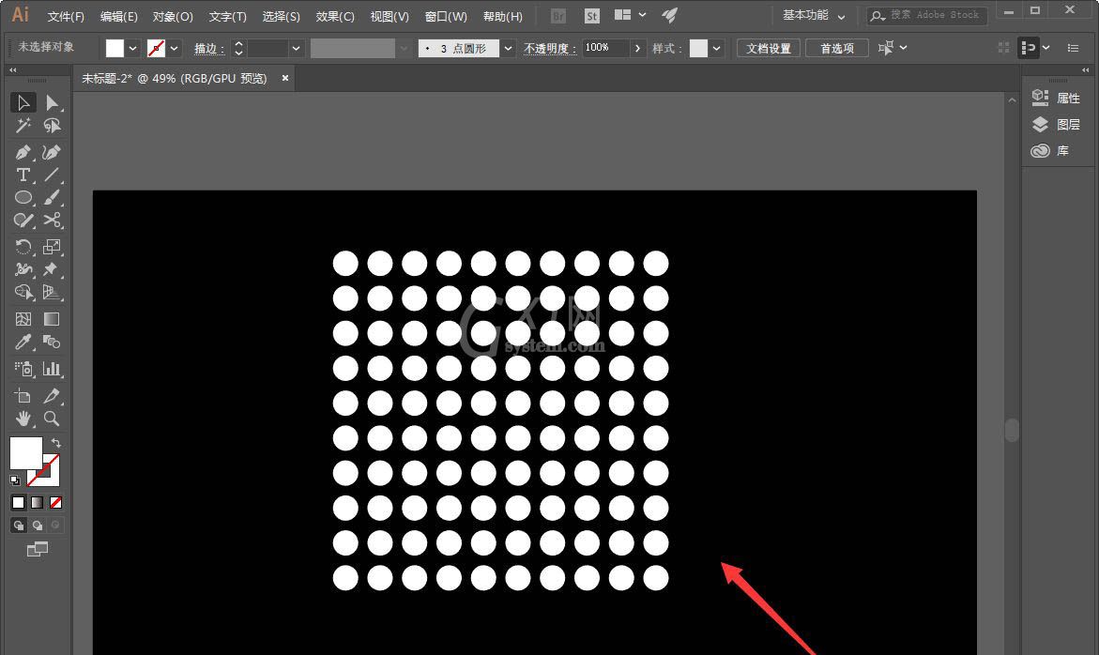1099x655 pixels.
Task: Open the 属性 panel
Action: (1056, 99)
